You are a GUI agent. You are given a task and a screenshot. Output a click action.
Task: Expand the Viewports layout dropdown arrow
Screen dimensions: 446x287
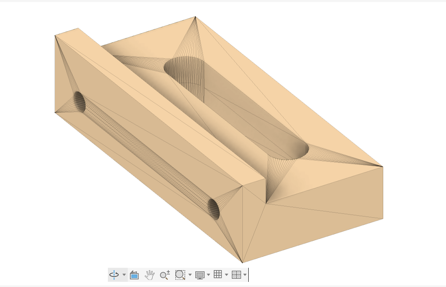point(245,275)
